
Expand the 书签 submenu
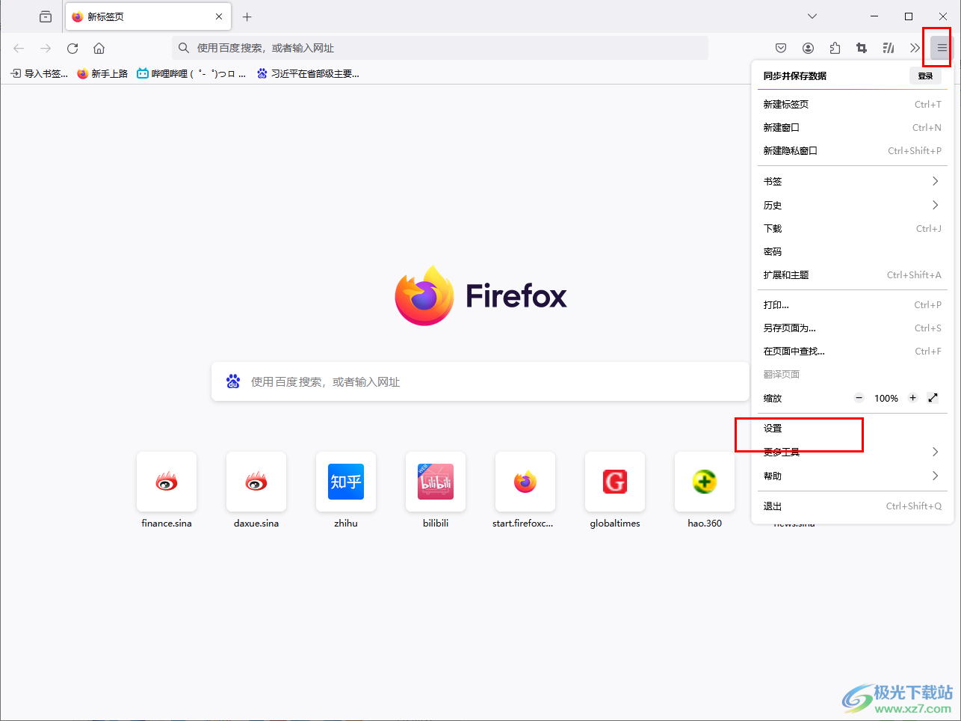(852, 181)
